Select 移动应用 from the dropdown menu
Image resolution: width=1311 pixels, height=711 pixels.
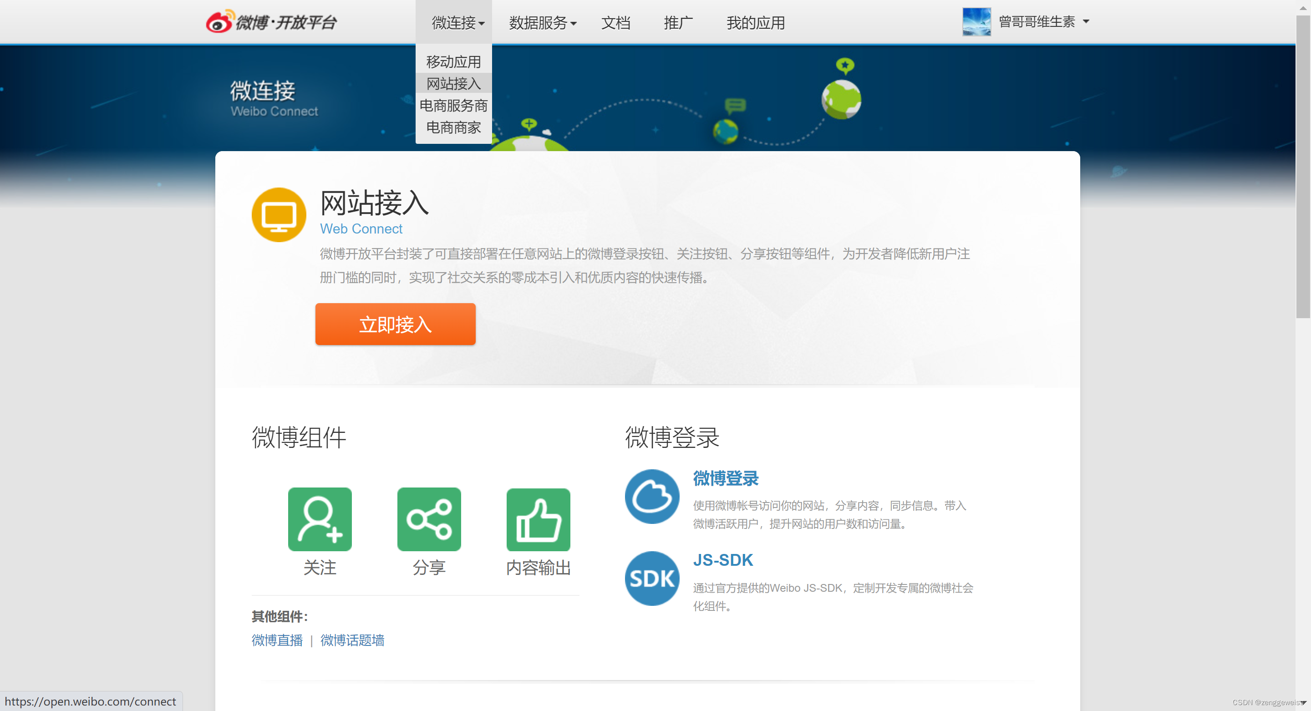coord(453,61)
